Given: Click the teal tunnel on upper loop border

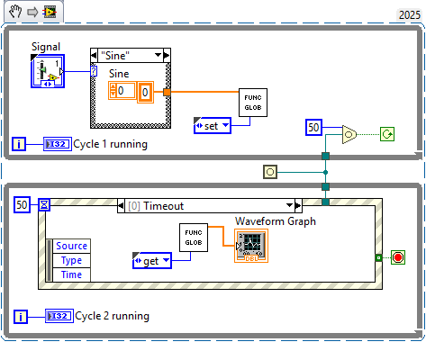Looking at the screenshot, I should click(325, 156).
